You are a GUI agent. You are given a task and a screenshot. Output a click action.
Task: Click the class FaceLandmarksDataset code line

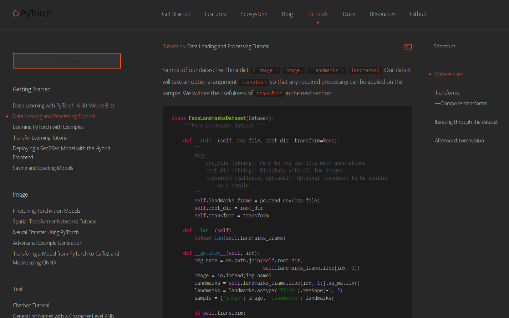tap(223, 118)
